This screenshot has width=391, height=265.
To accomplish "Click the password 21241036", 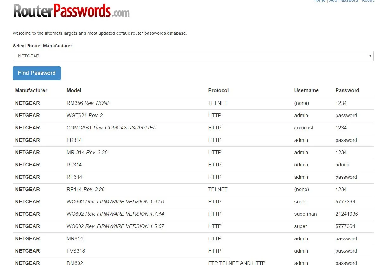I will click(x=346, y=214).
